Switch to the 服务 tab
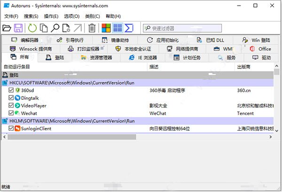The width and height of the screenshot is (282, 192). tap(227, 58)
